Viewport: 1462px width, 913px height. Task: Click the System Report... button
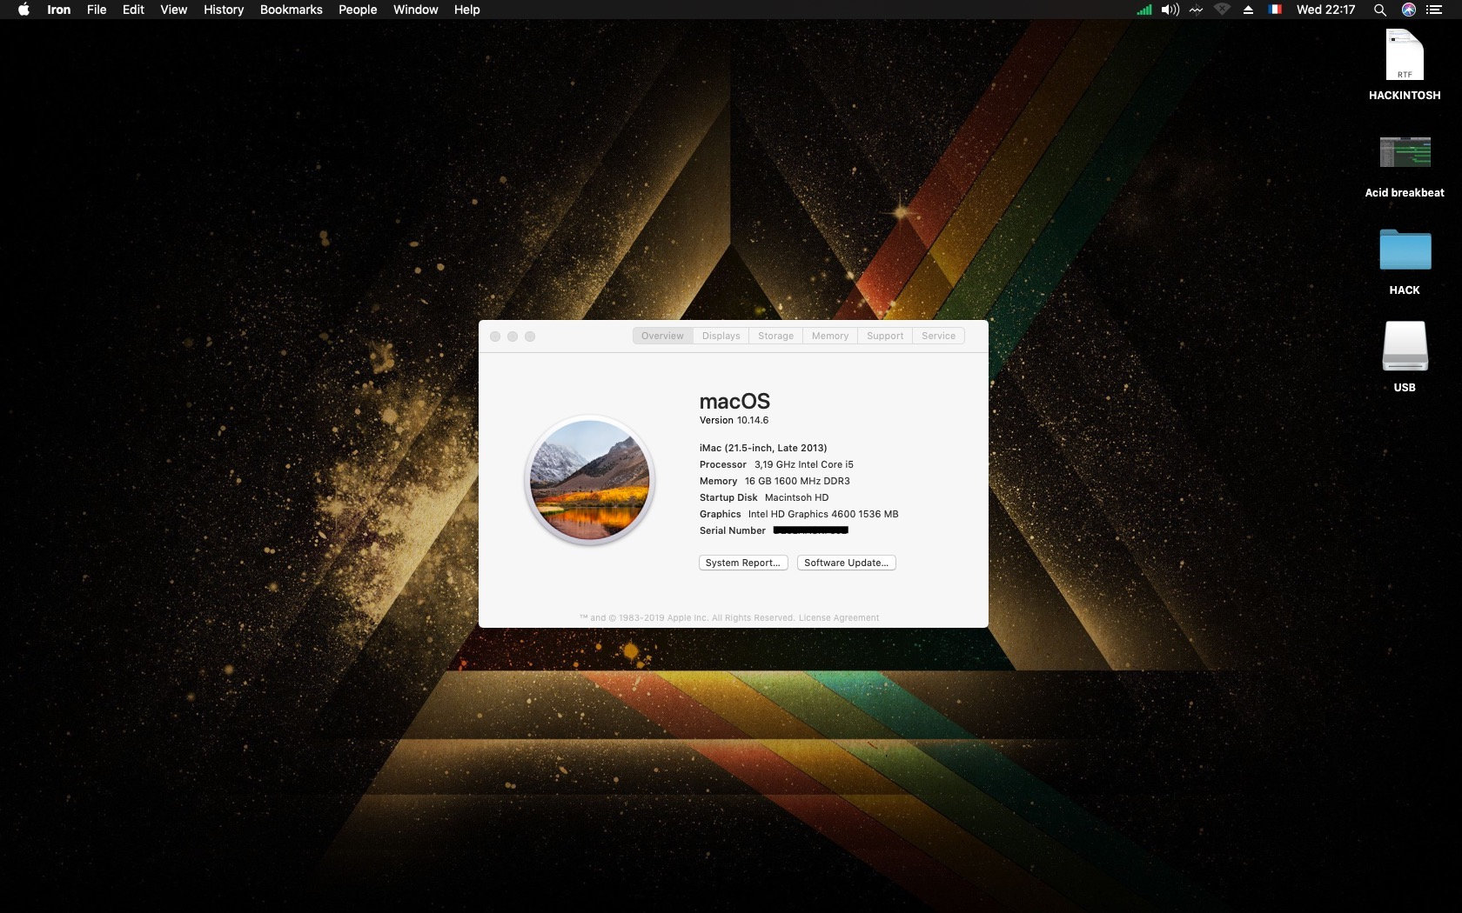pyautogui.click(x=743, y=563)
